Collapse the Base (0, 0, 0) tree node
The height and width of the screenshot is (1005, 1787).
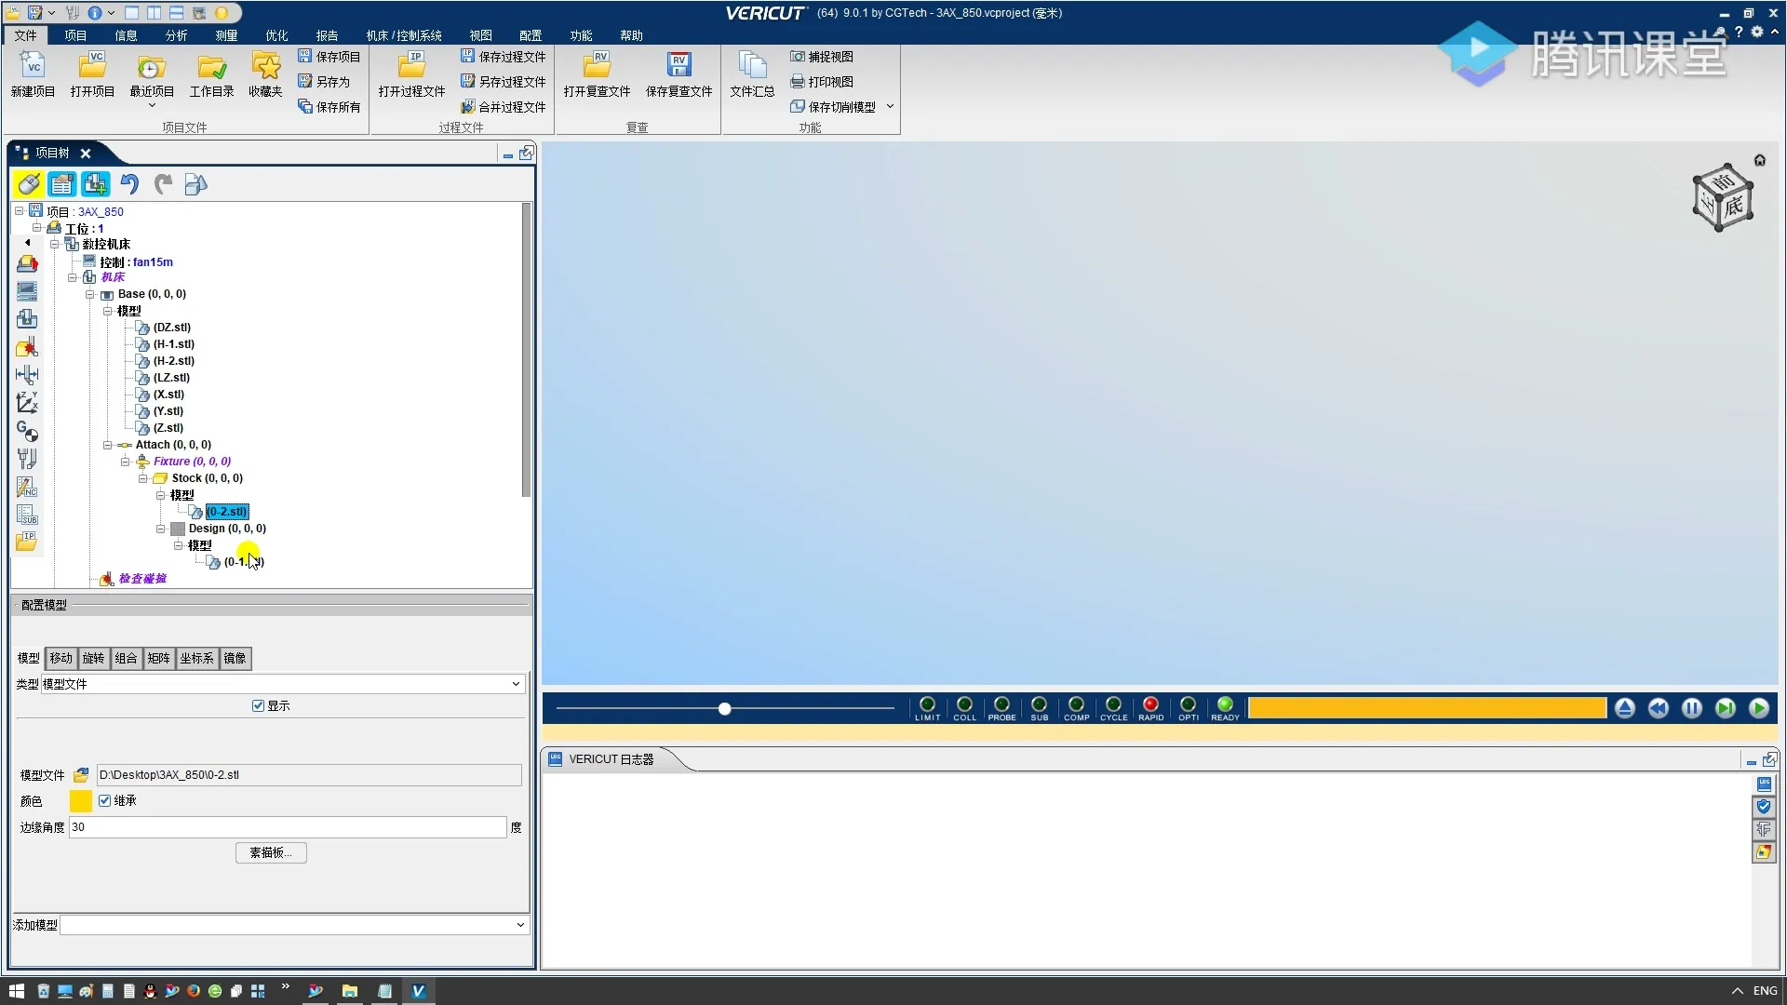90,294
